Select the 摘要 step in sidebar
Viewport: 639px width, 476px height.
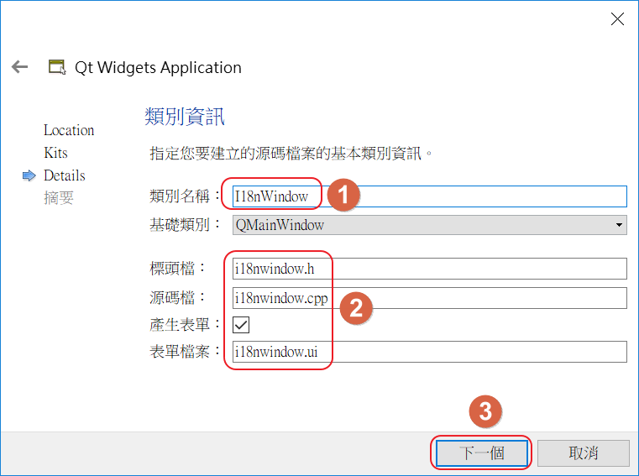point(59,198)
